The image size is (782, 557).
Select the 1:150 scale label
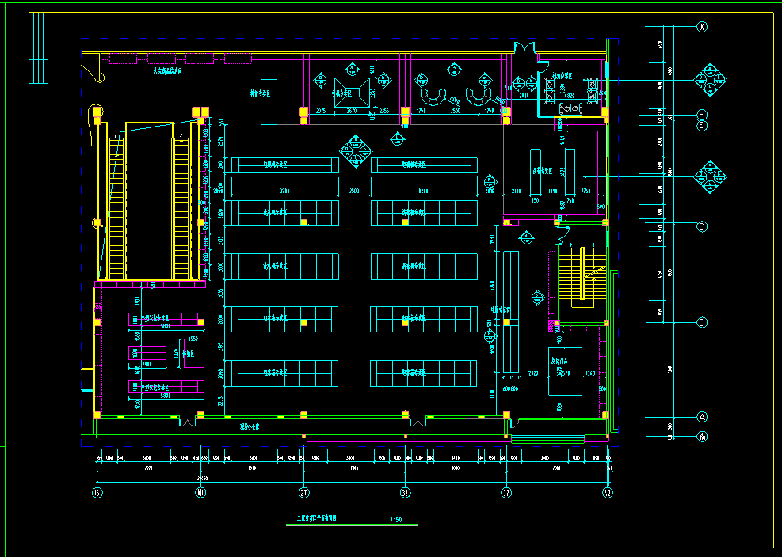coord(396,520)
